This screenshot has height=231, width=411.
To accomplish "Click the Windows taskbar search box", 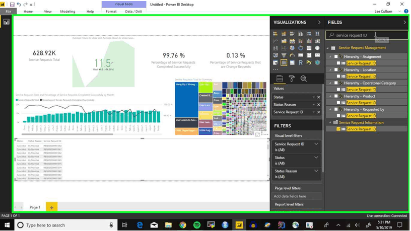I will point(66,225).
